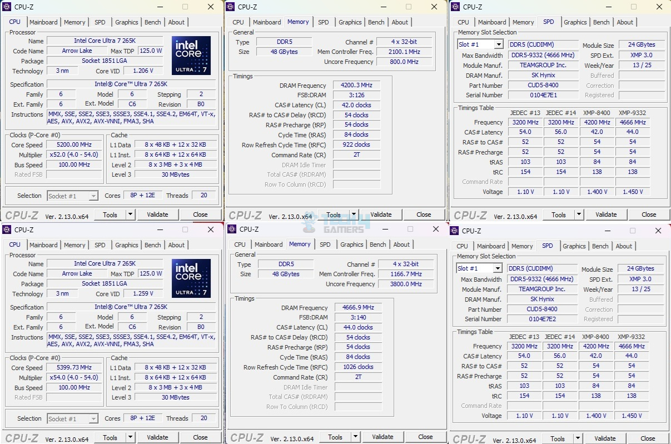Open Tools dropdown arrow in bottom-right SPD window
671x444 pixels.
pos(578,438)
